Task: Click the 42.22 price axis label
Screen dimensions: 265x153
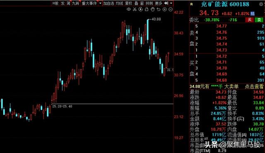Action: pos(178,12)
